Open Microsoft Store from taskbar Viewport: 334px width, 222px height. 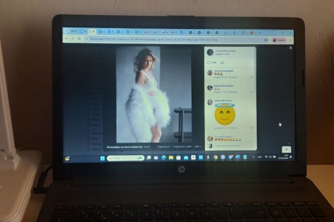tap(178, 157)
